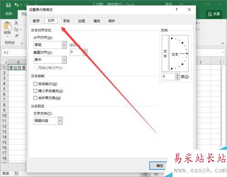Screen dimensions: 227x177
Task: Click the Name Box showing A1
Action: pyautogui.click(x=15, y=53)
